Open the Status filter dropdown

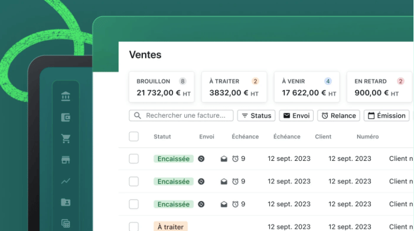pos(256,115)
